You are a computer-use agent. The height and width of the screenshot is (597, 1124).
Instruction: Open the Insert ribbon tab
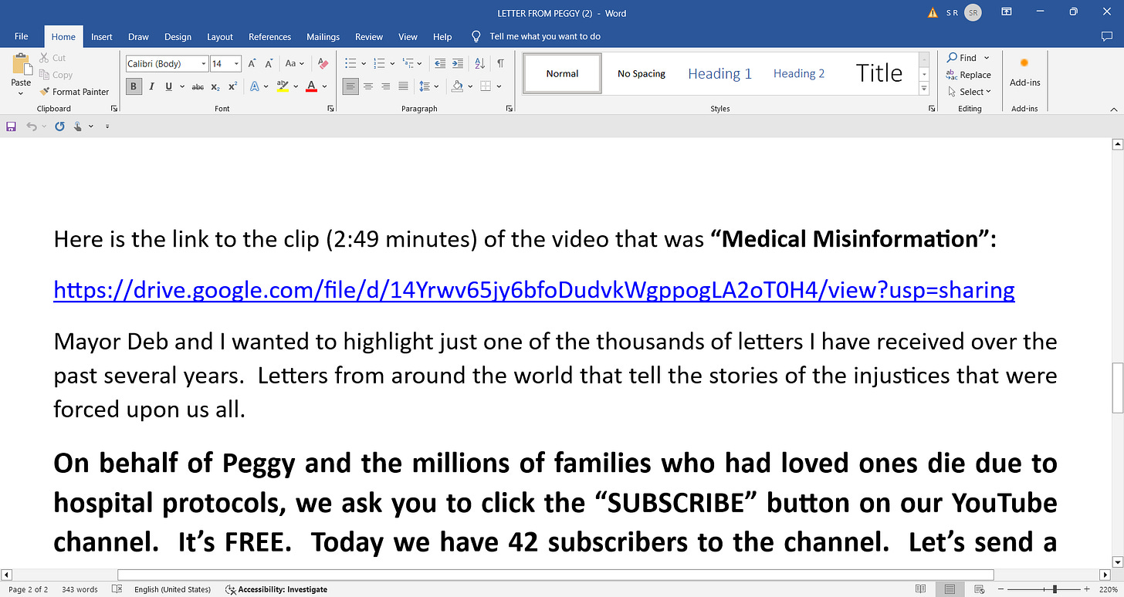(x=102, y=37)
